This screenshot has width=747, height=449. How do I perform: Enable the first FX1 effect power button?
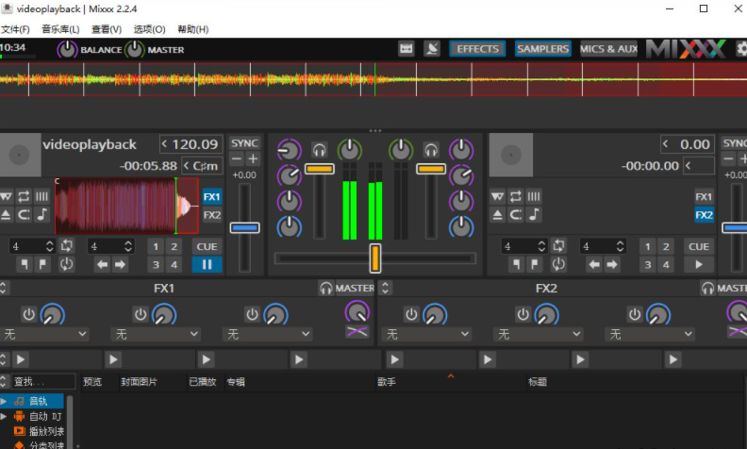tap(28, 315)
